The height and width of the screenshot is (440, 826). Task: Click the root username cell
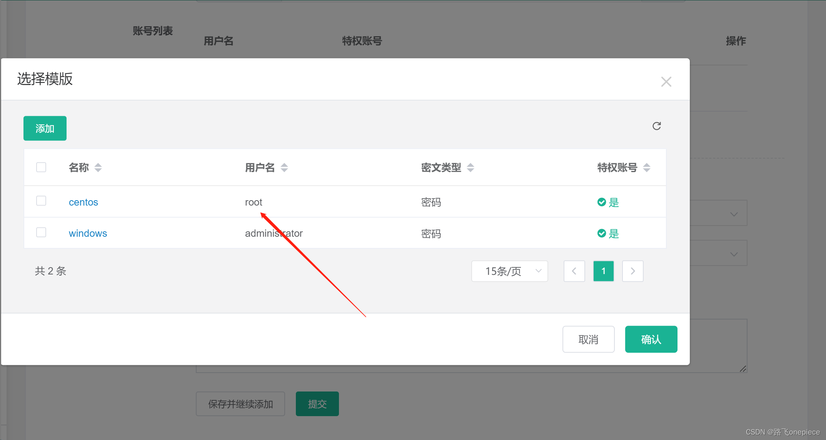tap(254, 202)
